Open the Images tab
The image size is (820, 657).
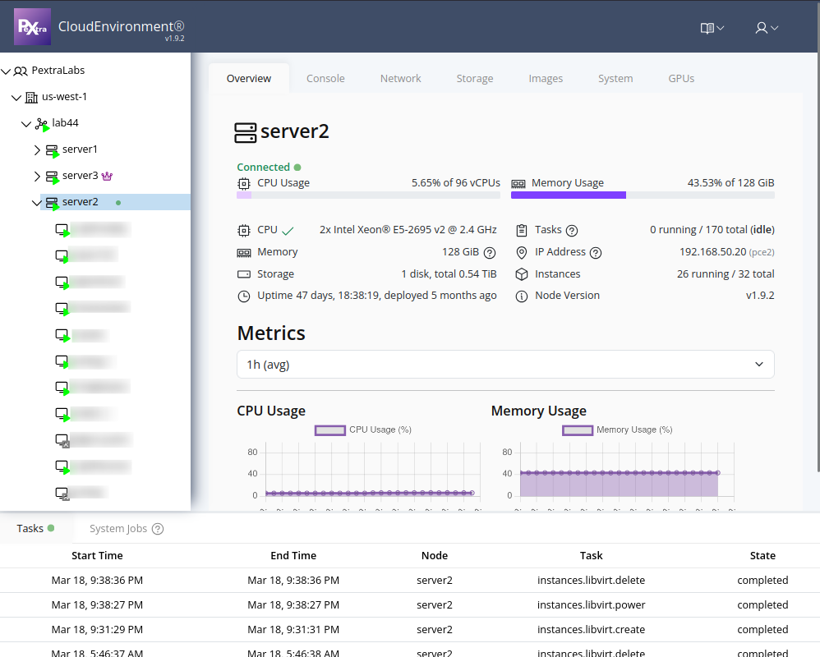(x=546, y=78)
